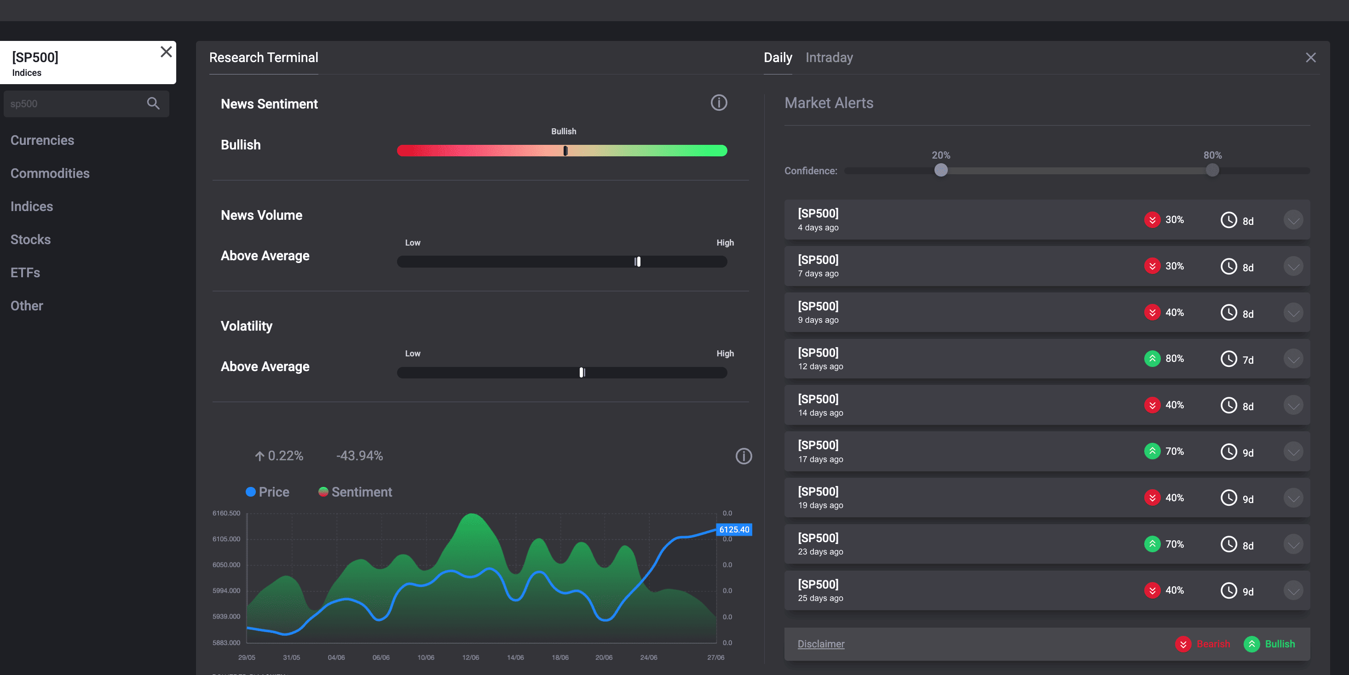Open the Indices category

pyautogui.click(x=31, y=207)
